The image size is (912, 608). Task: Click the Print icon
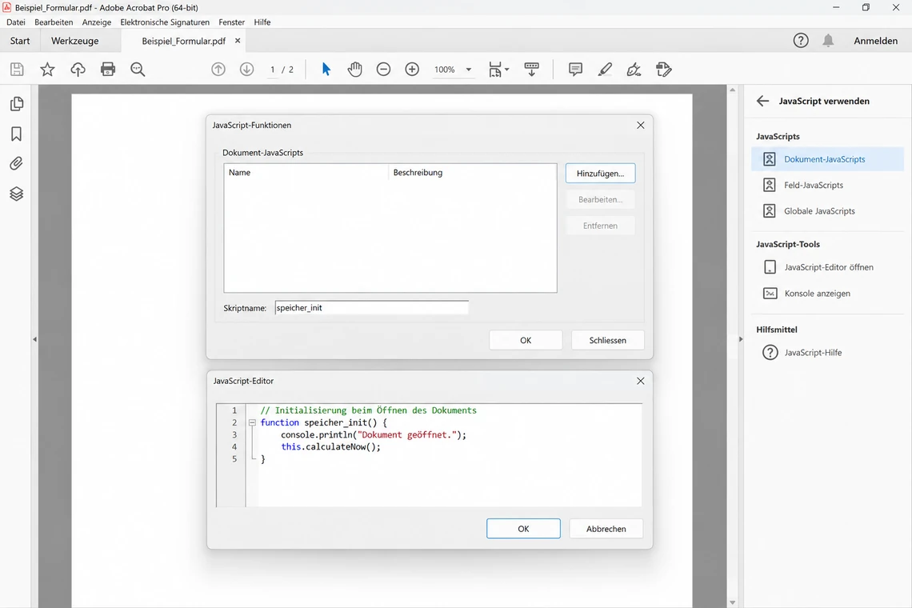point(108,70)
